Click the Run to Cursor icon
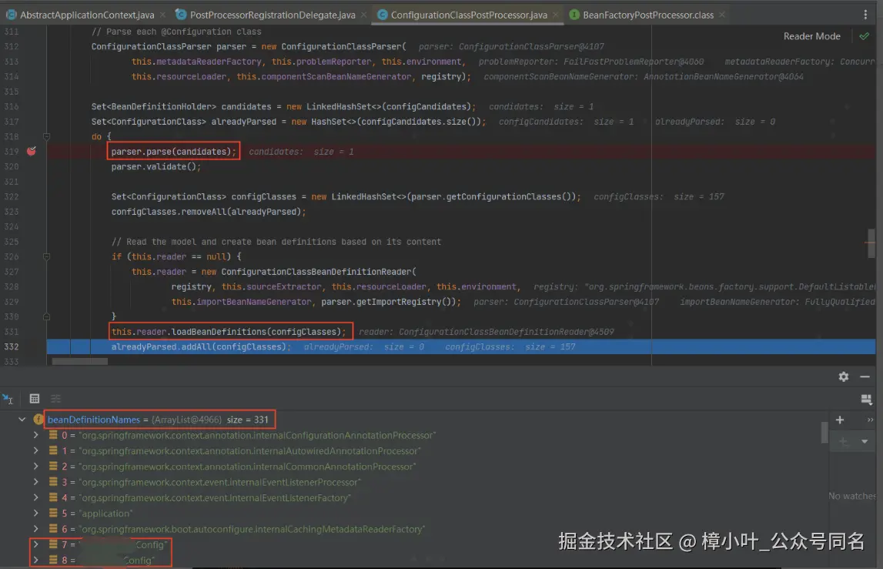The image size is (883, 569). pyautogui.click(x=8, y=399)
